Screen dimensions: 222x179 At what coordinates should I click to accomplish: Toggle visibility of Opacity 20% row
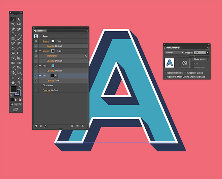point(36,81)
